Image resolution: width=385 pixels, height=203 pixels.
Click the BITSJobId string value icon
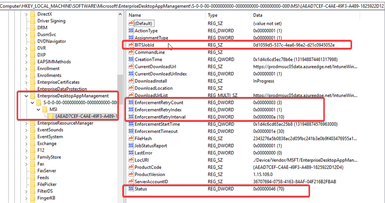[131, 45]
